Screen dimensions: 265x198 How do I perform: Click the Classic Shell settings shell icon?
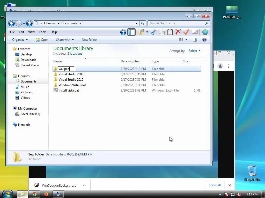(x=205, y=32)
